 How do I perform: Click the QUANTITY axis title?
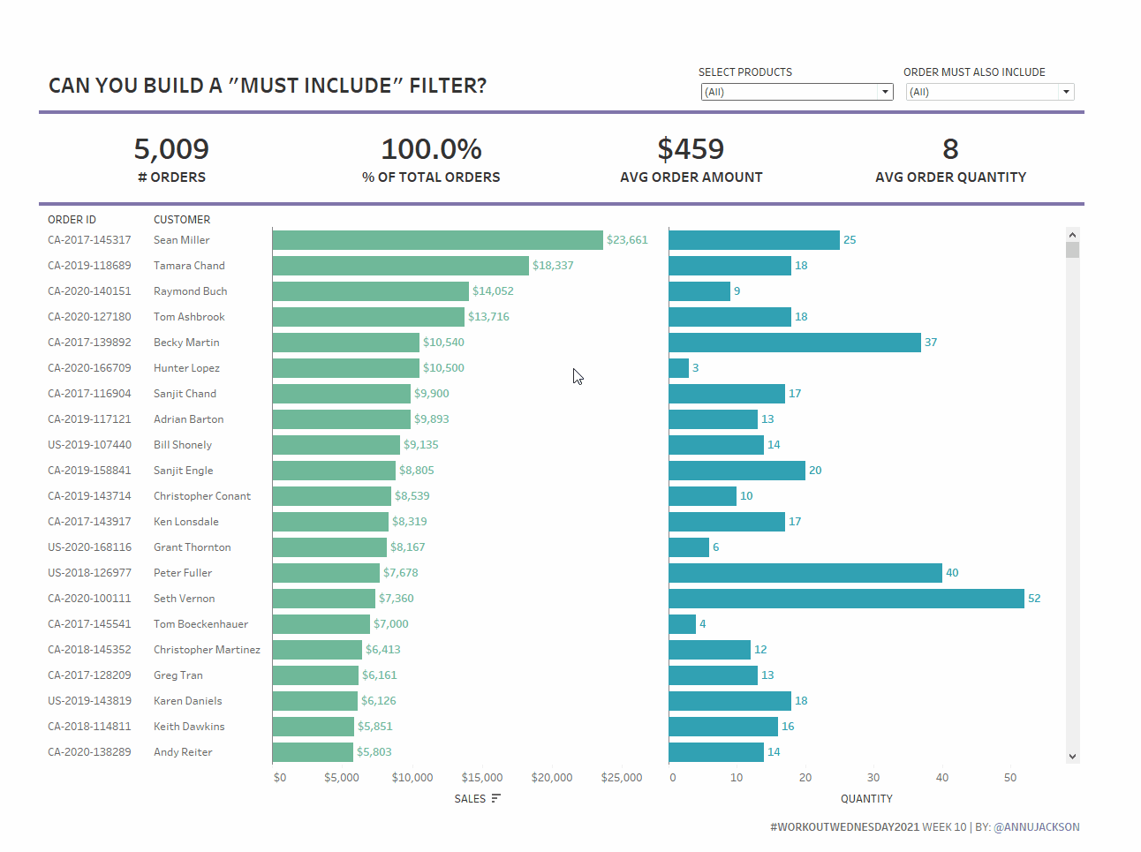tap(866, 799)
